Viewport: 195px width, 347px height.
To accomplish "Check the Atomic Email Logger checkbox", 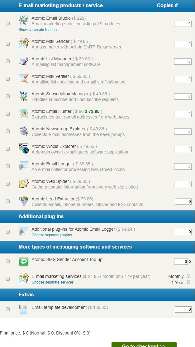I will pos(8,166).
